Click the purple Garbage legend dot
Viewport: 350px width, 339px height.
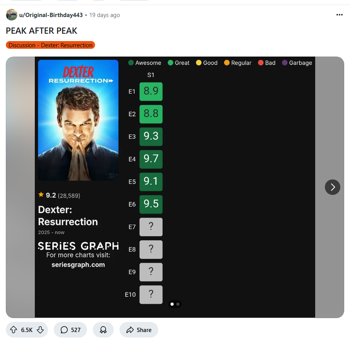click(x=284, y=63)
